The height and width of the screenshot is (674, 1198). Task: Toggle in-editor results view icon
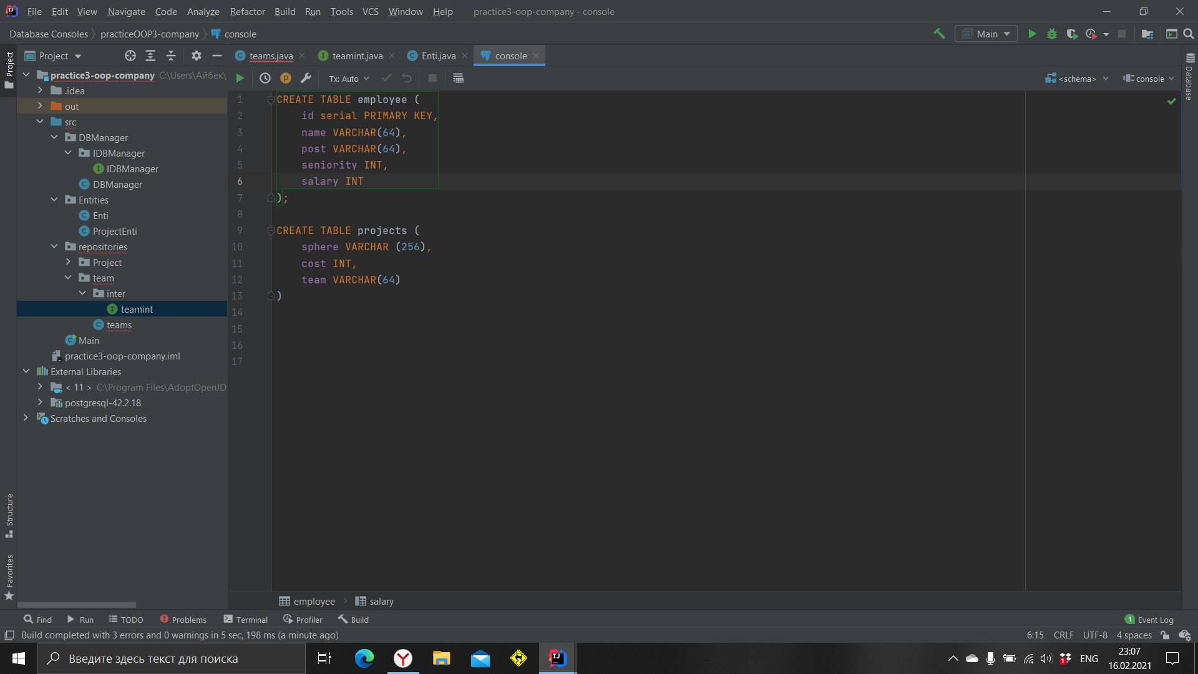pyautogui.click(x=458, y=79)
